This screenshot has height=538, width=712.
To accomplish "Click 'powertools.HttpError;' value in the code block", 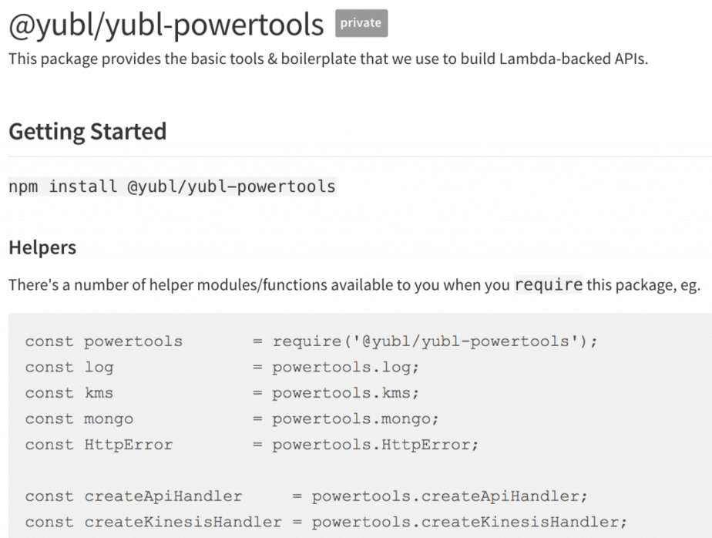I will pos(375,445).
